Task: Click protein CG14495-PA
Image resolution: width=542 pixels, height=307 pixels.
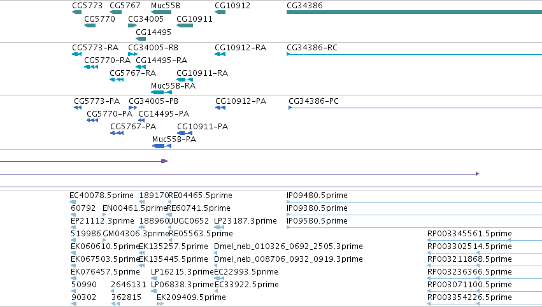Action: pos(164,114)
